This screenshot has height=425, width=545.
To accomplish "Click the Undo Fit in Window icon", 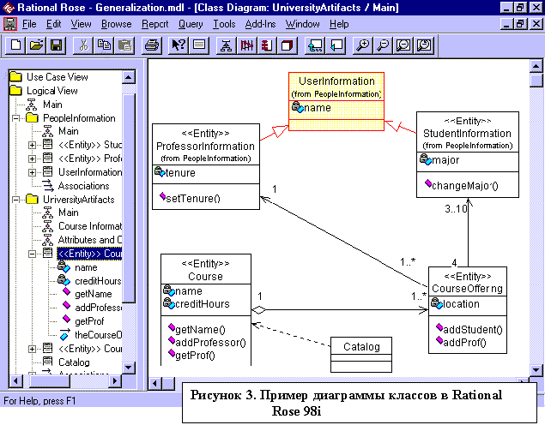I will click(424, 45).
